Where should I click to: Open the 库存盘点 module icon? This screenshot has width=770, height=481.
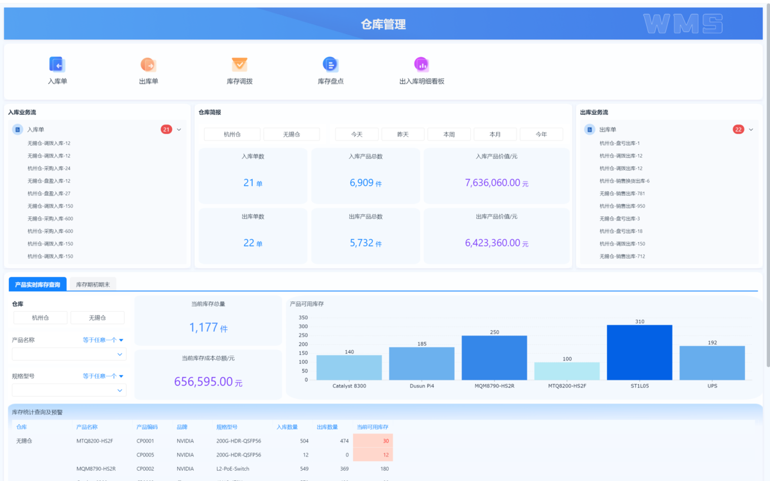(x=330, y=64)
